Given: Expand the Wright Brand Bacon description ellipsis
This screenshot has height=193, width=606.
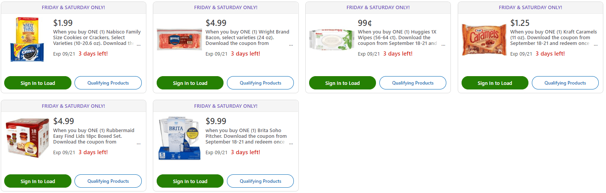Looking at the screenshot, I should pyautogui.click(x=291, y=45).
